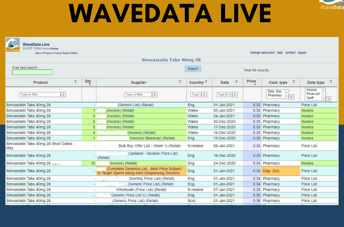Sort the Supplier column
344x227 pixels.
(181, 82)
